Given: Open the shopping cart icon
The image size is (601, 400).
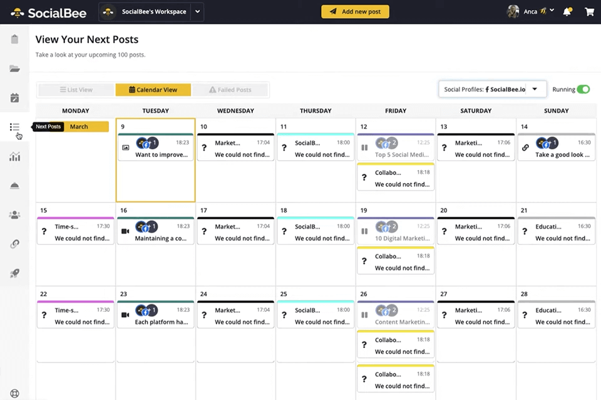Looking at the screenshot, I should 590,11.
